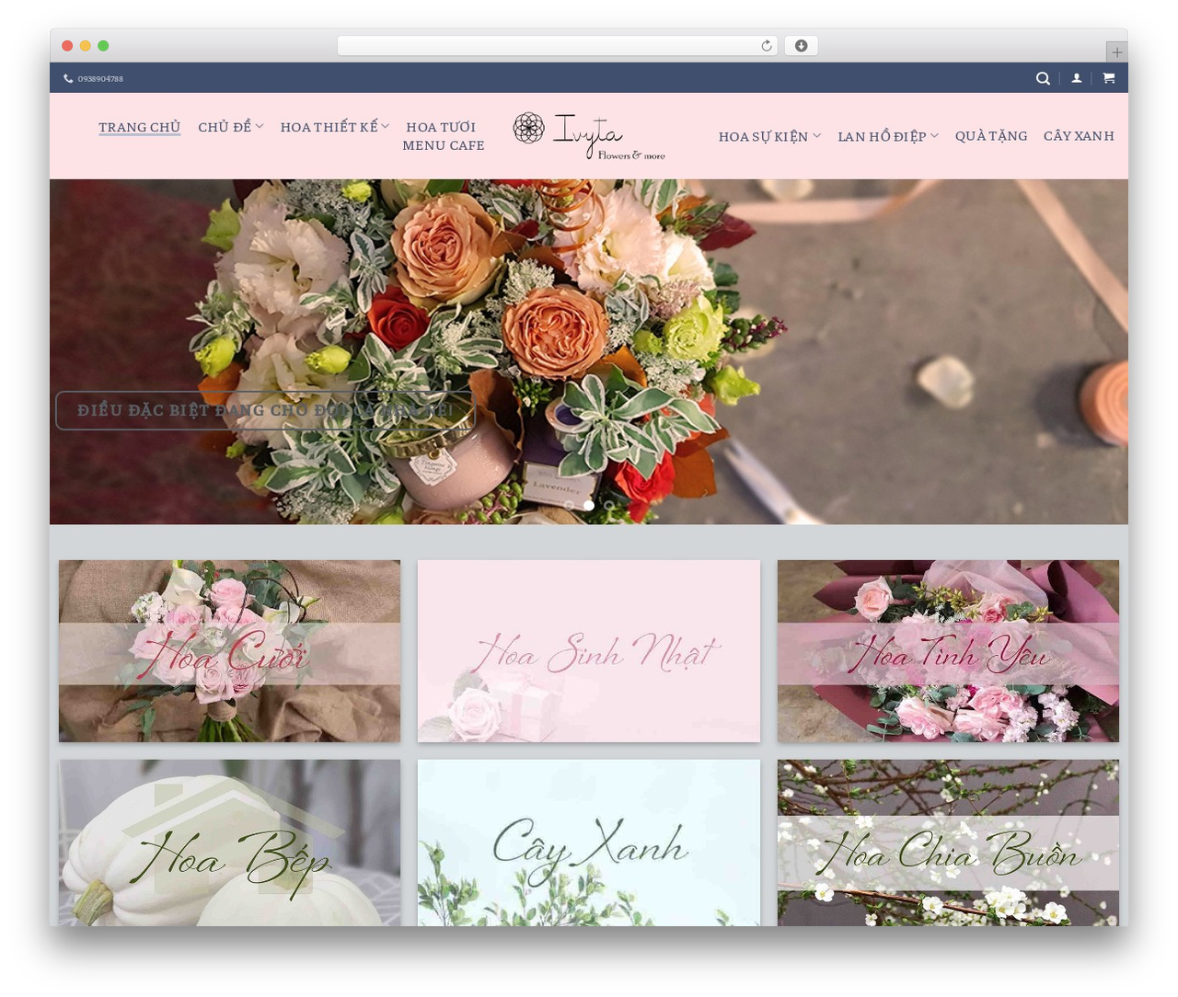This screenshot has width=1178, height=997.
Task: Call phone number 0938904788 link
Action: click(x=100, y=79)
